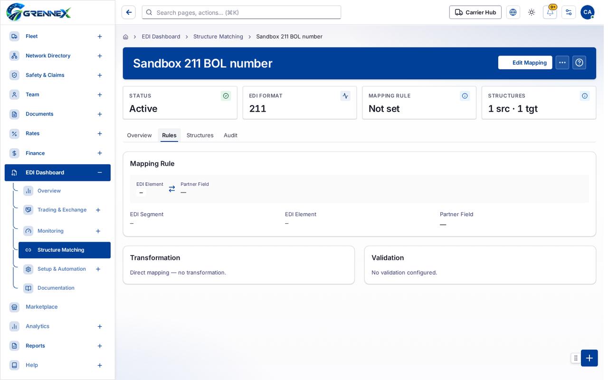The image size is (608, 380).
Task: Expand the Team sidebar section
Action: 100,95
